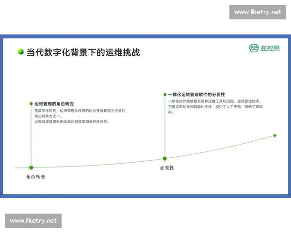The width and height of the screenshot is (291, 233).
Task: Click the small green dot beside 一体化运维管理软件的必要性
Action: 165,95
